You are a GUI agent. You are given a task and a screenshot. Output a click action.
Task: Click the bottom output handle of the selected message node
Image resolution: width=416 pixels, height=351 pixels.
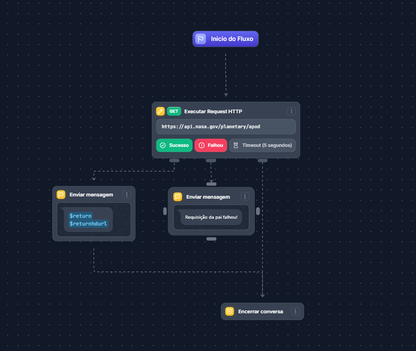(211, 239)
